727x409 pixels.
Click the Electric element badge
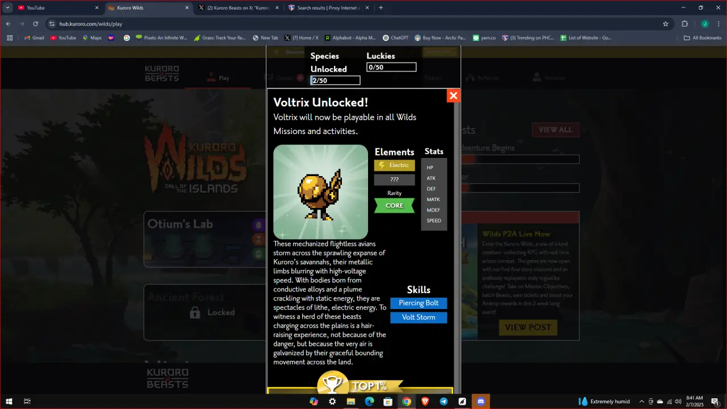pos(394,165)
